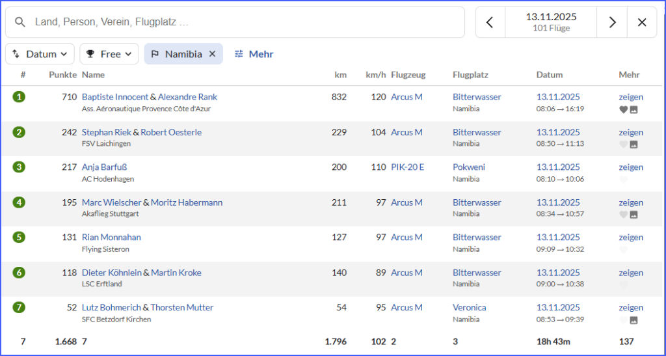The width and height of the screenshot is (666, 356).
Task: Remove the Namibia filter chip
Action: 212,54
